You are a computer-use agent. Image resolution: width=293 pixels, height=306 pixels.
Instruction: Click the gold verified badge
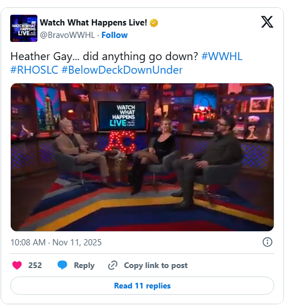[154, 23]
